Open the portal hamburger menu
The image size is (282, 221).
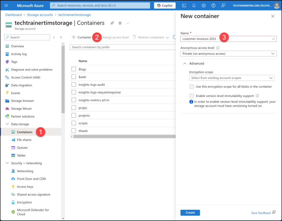6,6
